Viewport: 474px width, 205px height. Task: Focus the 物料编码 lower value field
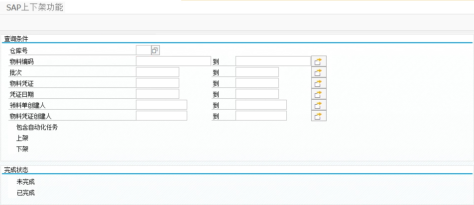point(173,61)
